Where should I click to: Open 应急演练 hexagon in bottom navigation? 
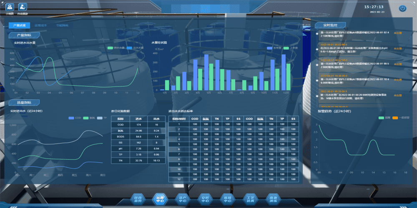273,199
